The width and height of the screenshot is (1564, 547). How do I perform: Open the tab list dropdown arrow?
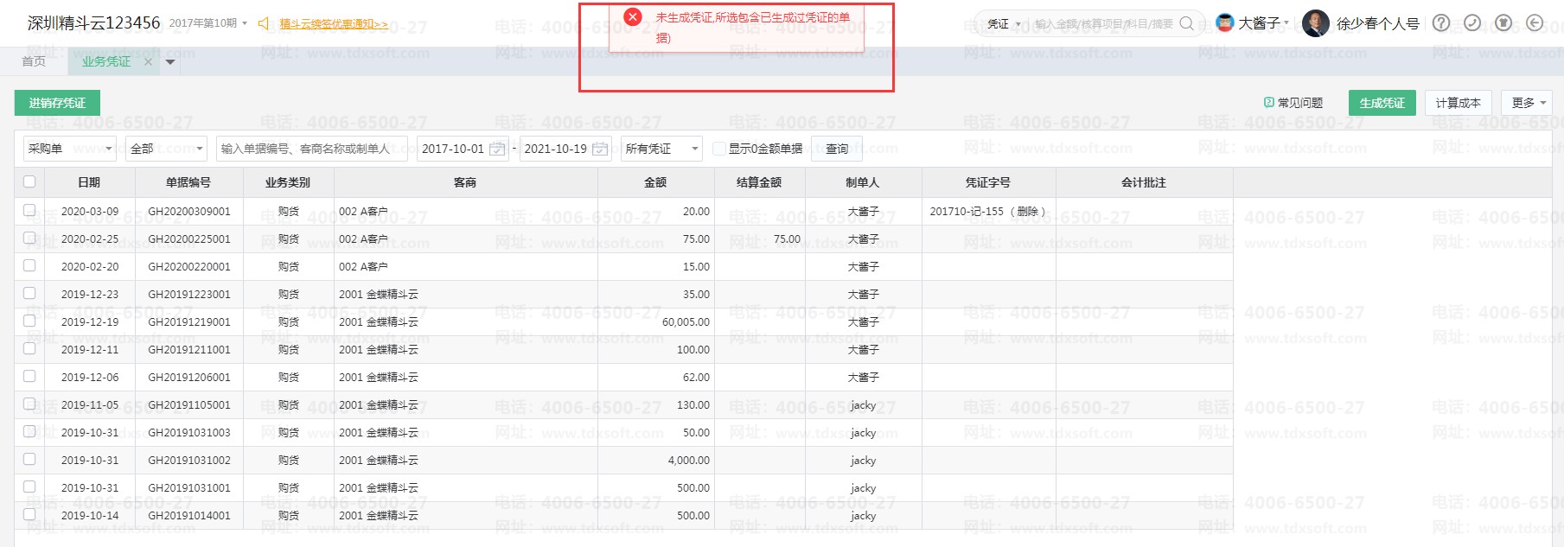(170, 61)
